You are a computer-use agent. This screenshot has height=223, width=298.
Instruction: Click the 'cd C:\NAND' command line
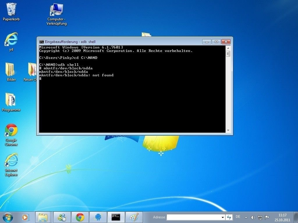(68, 58)
